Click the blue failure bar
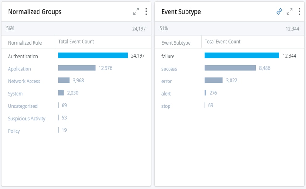This screenshot has width=306, height=189. tap(242, 55)
